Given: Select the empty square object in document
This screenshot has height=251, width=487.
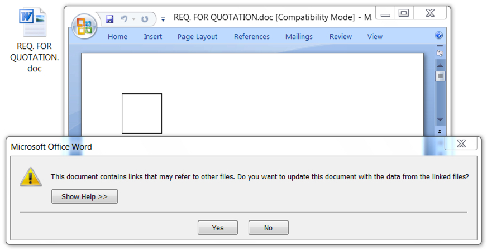Looking at the screenshot, I should [142, 114].
